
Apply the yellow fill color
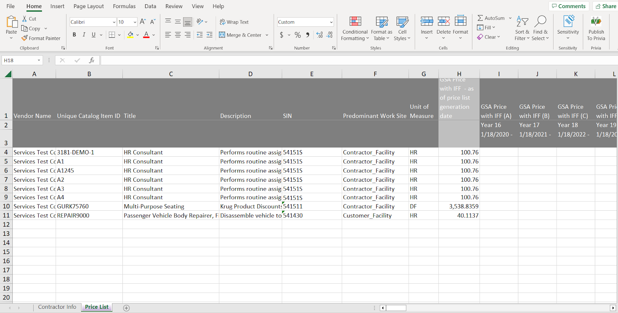click(x=131, y=35)
